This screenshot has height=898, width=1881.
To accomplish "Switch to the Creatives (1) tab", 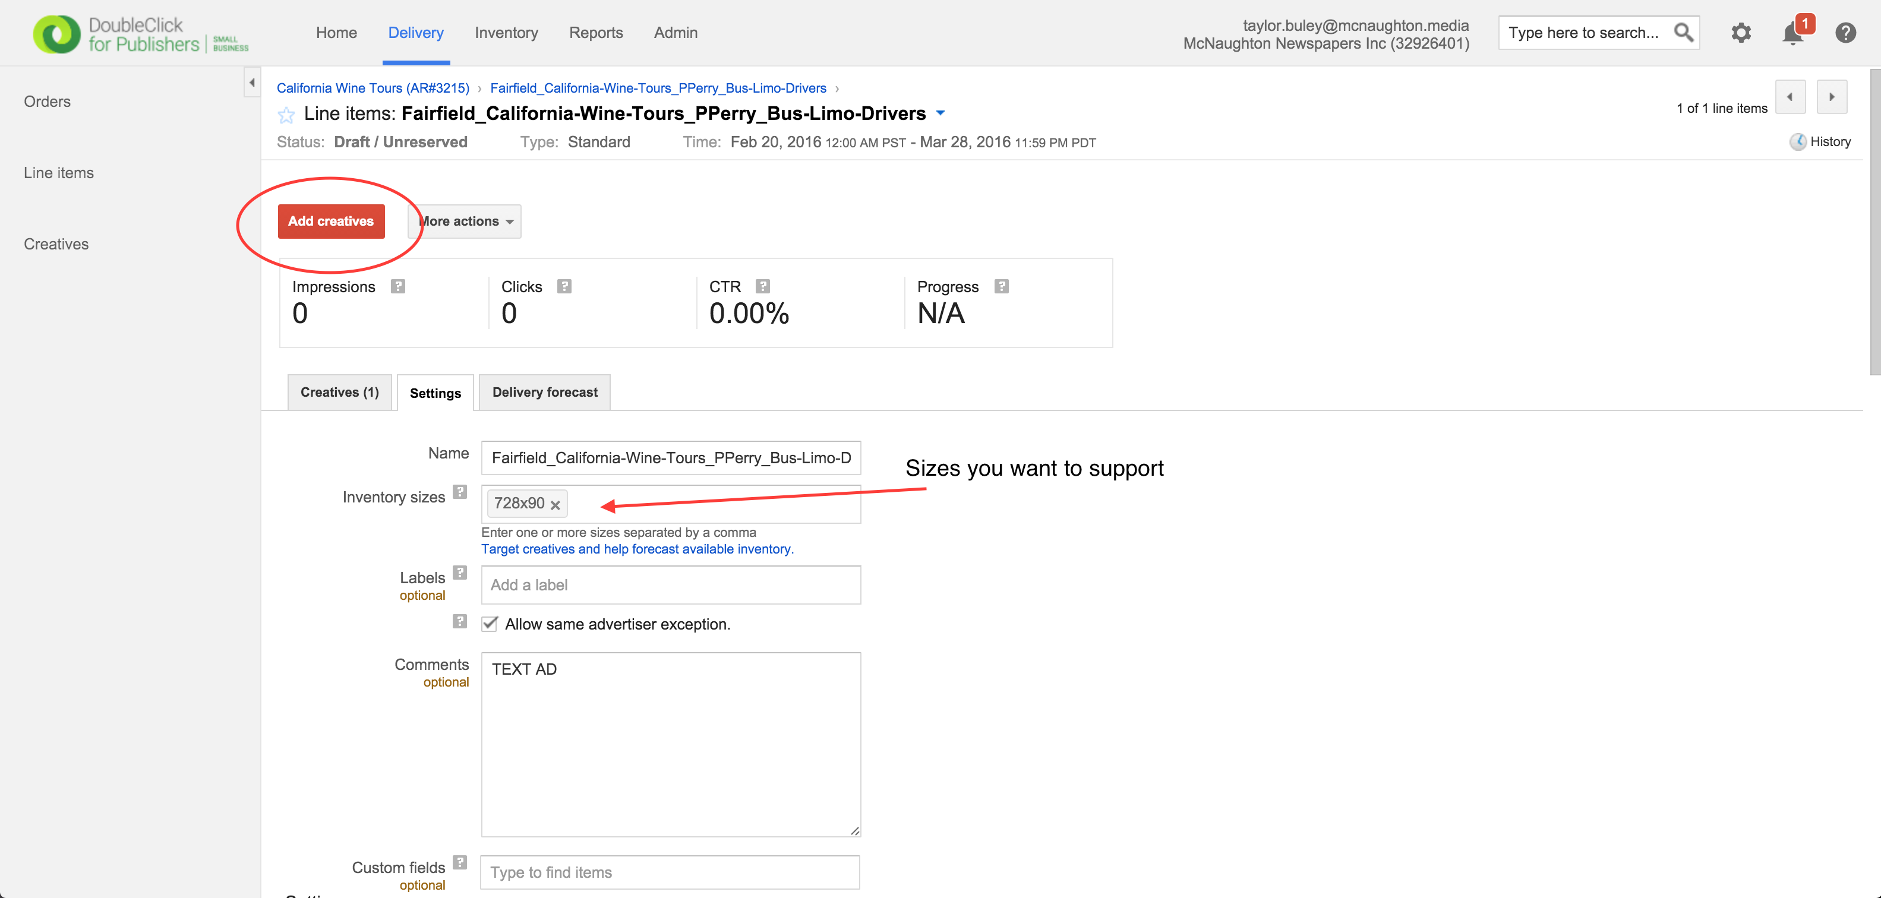I will click(340, 392).
